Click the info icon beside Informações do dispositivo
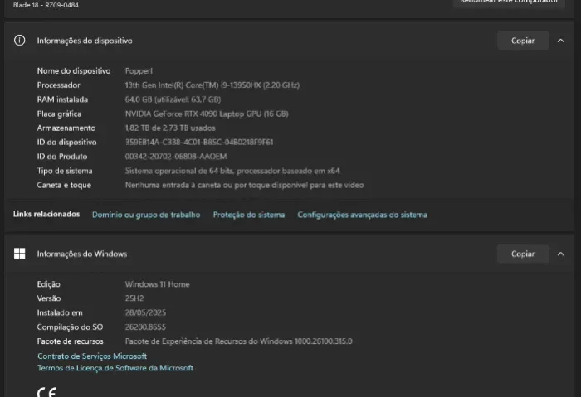 20,41
